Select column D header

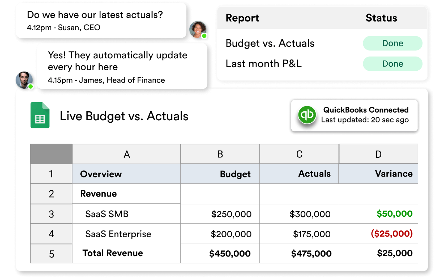[378, 154]
